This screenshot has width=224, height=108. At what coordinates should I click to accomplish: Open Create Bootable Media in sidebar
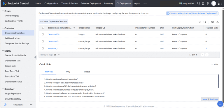tap(15, 55)
